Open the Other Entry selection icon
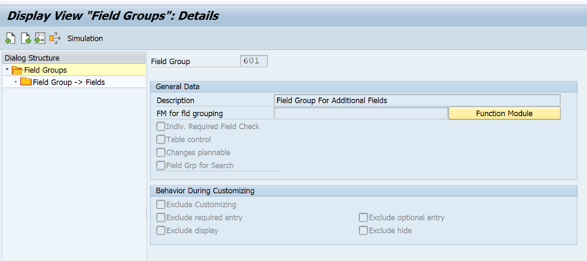587x261 pixels. point(40,38)
